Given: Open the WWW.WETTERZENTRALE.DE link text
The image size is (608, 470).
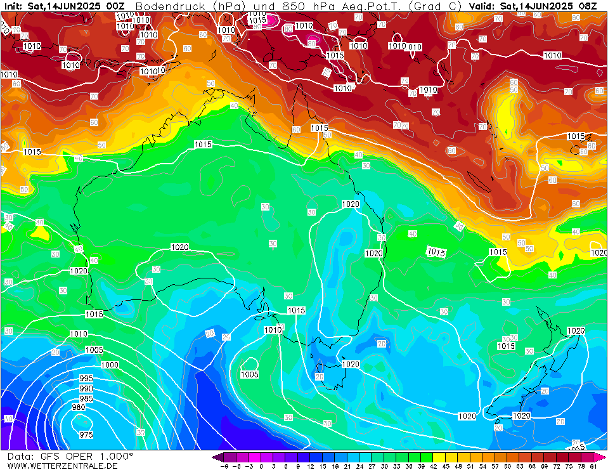Looking at the screenshot, I should tap(62, 466).
